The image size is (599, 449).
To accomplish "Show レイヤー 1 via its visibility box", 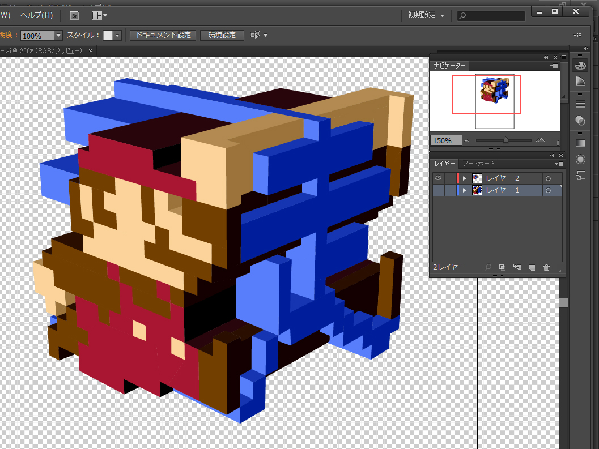I will point(438,190).
